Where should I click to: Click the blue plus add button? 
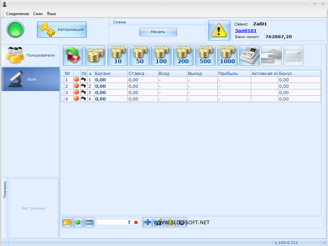148,222
